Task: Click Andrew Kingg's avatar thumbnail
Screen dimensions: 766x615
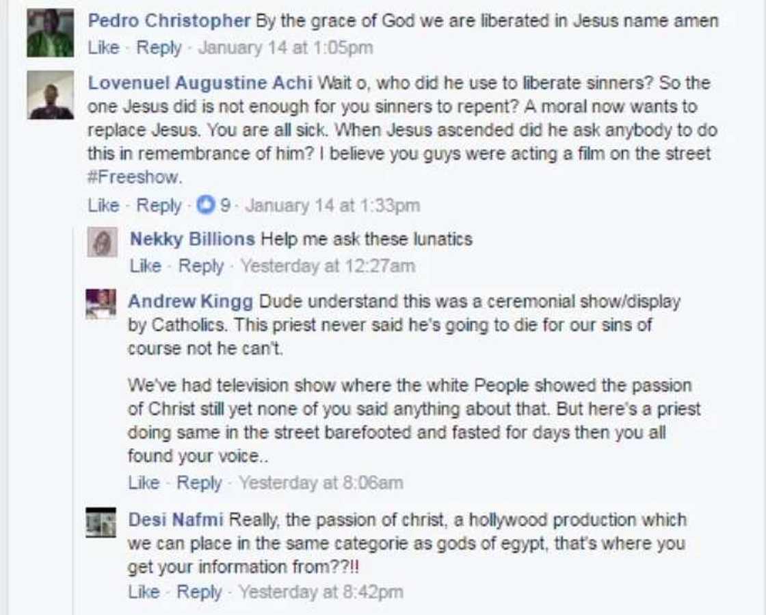Action: click(x=101, y=304)
